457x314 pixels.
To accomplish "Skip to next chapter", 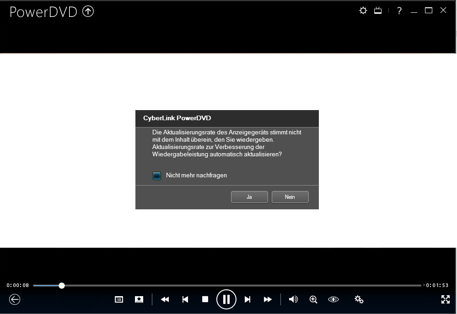I will [x=247, y=299].
